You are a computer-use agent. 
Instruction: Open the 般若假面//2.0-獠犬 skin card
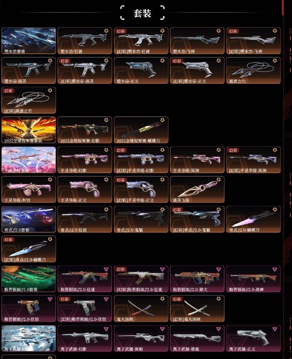(x=197, y=279)
